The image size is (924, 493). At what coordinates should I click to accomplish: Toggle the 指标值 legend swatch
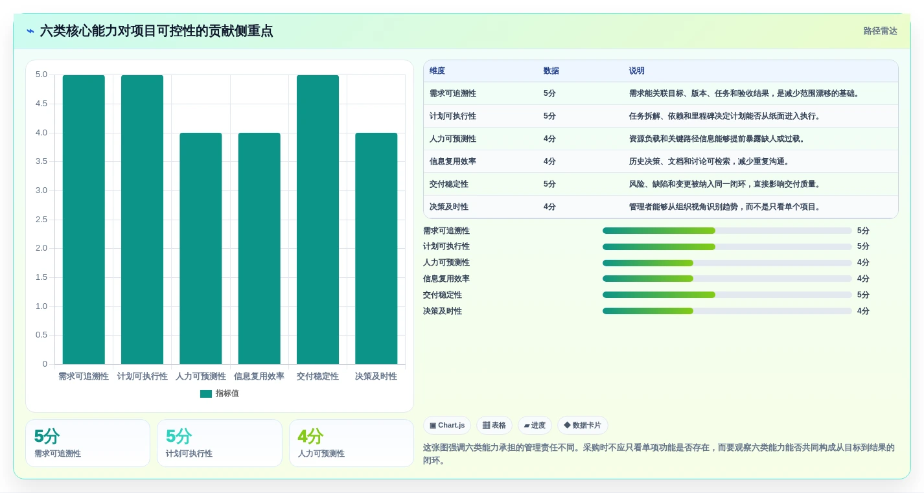[206, 394]
